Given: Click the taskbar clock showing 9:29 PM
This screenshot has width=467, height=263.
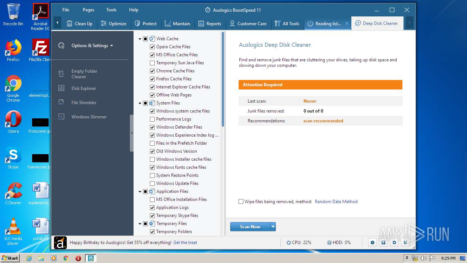Looking at the screenshot, I should click(x=448, y=258).
